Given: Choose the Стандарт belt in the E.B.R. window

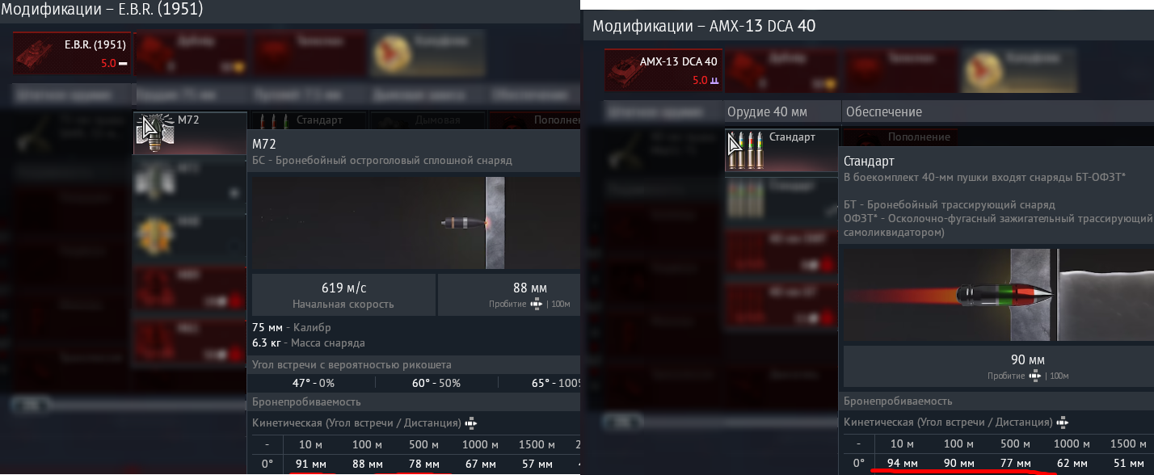Looking at the screenshot, I should [x=310, y=120].
